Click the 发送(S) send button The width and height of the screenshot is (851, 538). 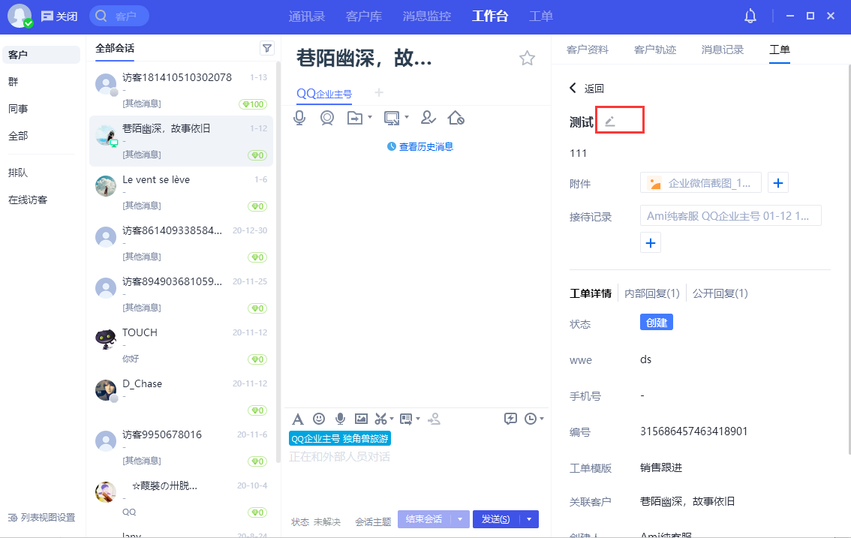pos(496,519)
